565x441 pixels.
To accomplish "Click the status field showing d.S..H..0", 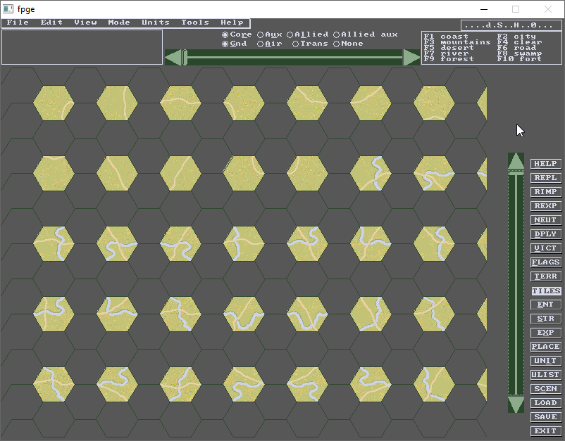I will coord(511,25).
